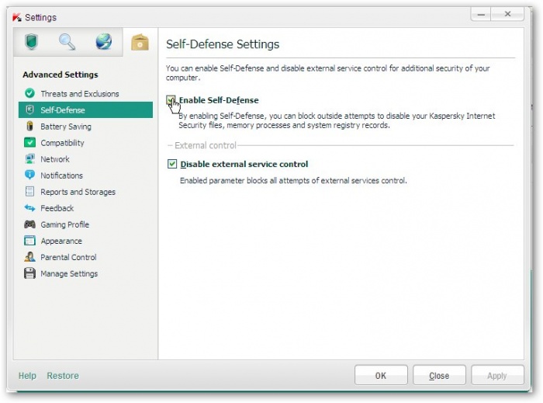Toggle Disable external service control checkbox
543x403 pixels.
(172, 164)
